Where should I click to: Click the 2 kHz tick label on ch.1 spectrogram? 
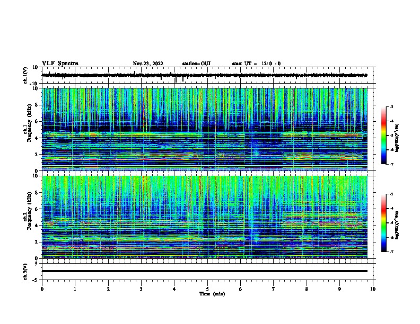coord(37,155)
